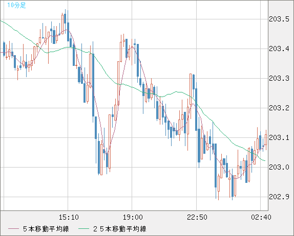Click the 203.4 price axis label
294x236 pixels.
click(x=279, y=49)
